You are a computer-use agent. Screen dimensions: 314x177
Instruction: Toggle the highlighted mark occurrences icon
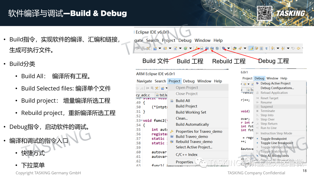251,48
